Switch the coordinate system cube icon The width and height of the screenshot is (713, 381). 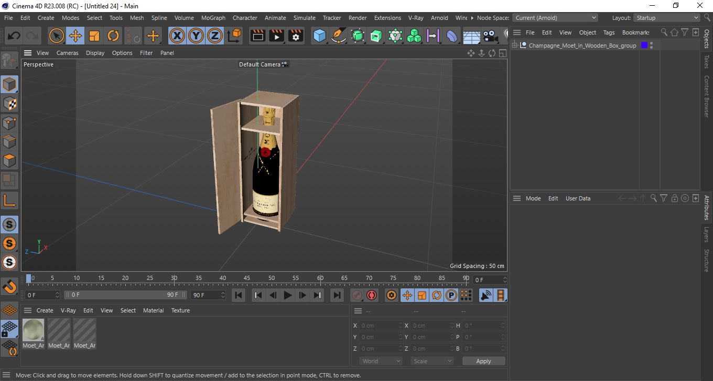point(235,36)
